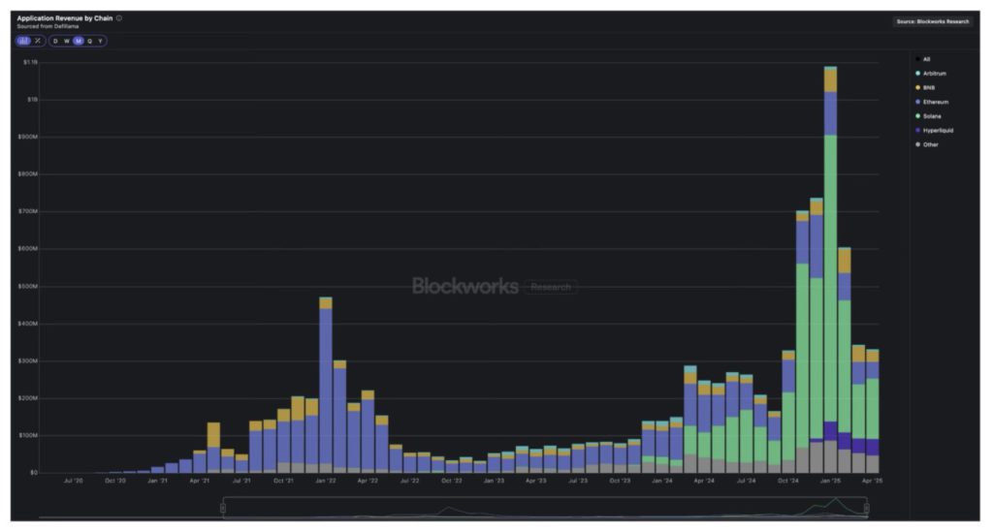Toggle the Solana series in legend

pyautogui.click(x=932, y=116)
